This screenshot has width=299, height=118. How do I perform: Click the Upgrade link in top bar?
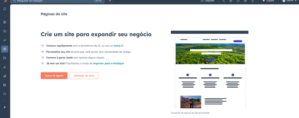[x=208, y=1]
